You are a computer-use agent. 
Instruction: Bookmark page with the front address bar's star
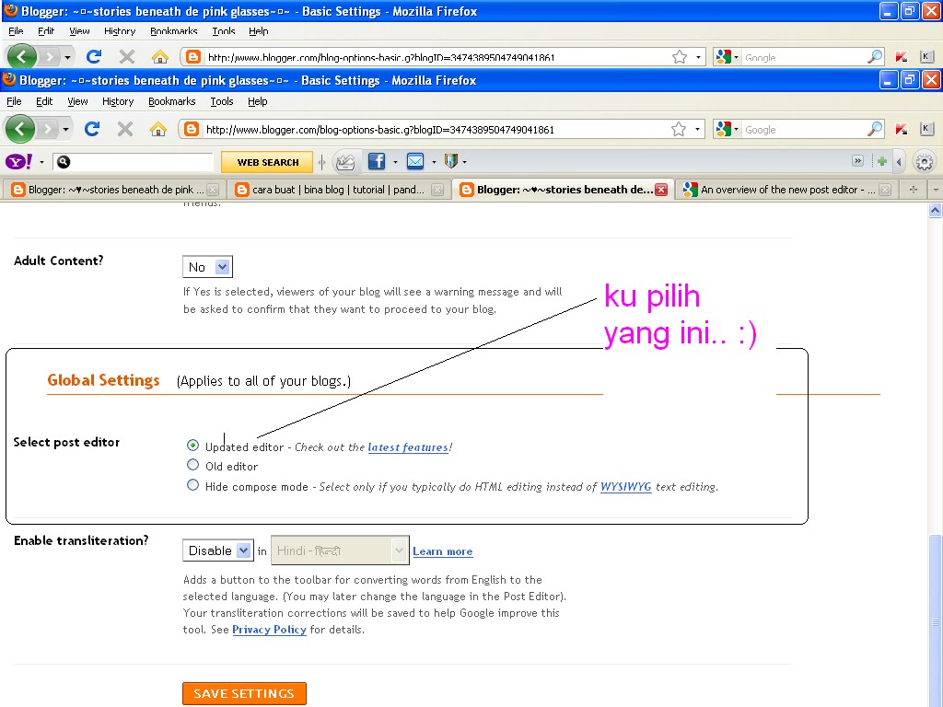(x=679, y=129)
